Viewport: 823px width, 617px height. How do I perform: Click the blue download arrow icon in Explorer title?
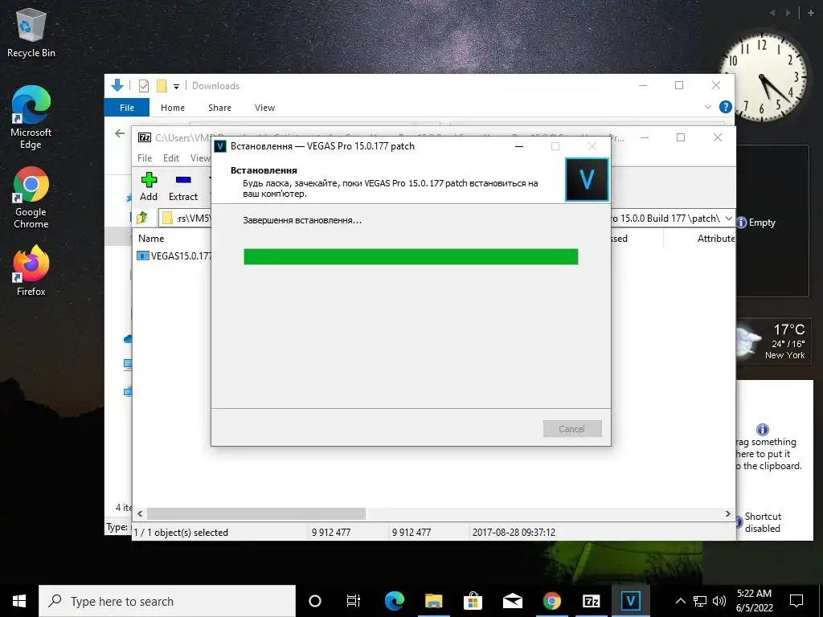click(x=117, y=85)
